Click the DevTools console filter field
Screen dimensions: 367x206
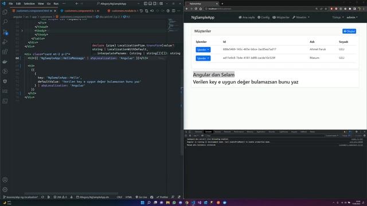[264, 136]
